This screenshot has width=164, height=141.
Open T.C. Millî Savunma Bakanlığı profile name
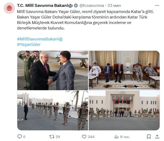pos(45,6)
